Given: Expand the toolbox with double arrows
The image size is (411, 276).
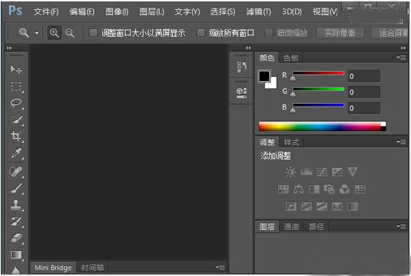Looking at the screenshot, I should [9, 48].
